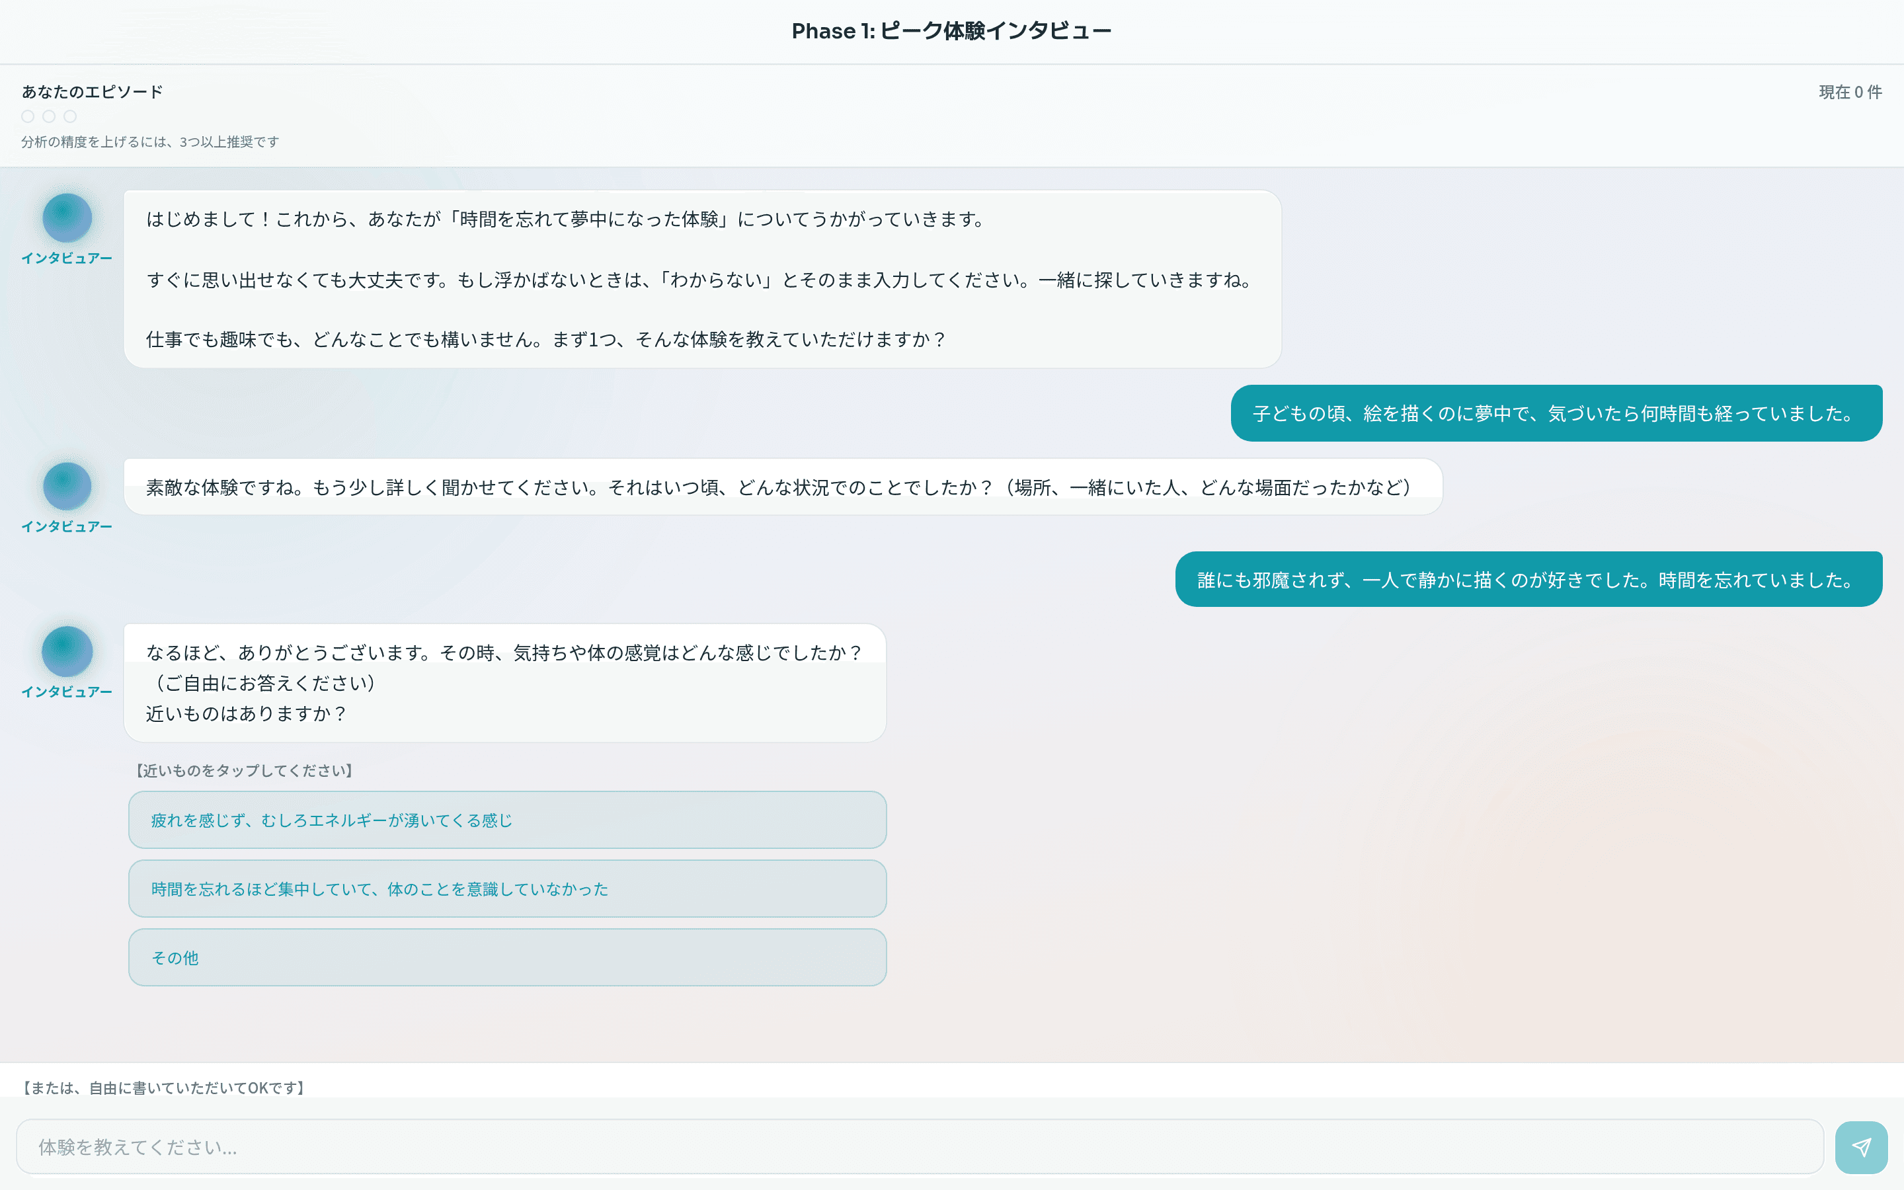Click the インタビュアー label under first avatar
1904x1190 pixels.
point(67,258)
